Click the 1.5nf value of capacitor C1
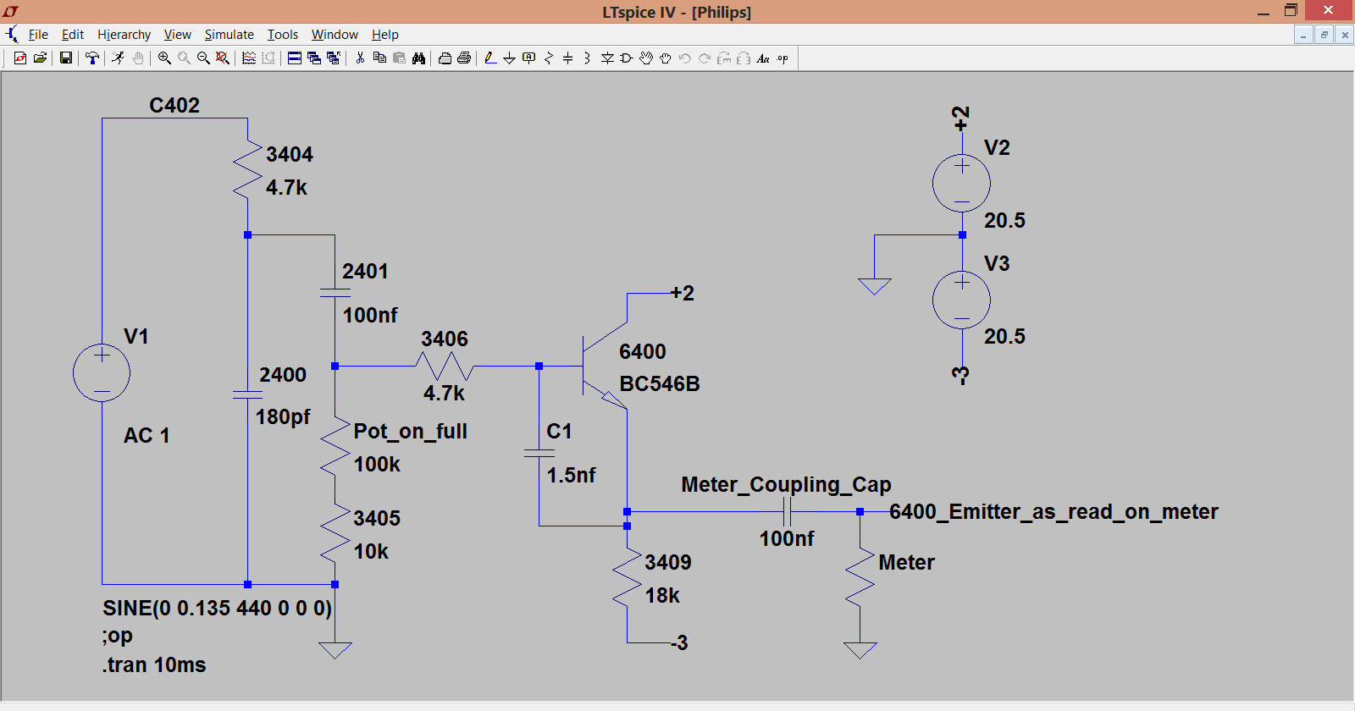1355x711 pixels. coord(571,475)
